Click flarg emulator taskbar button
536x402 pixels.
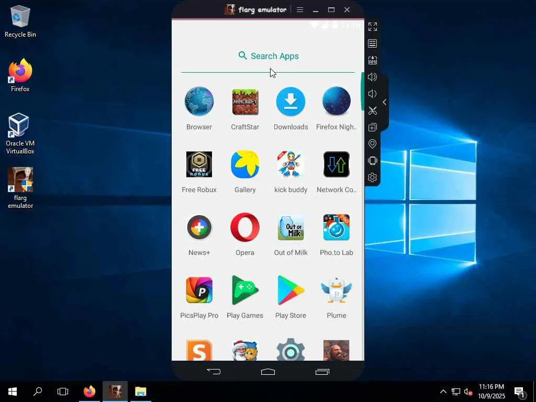[x=115, y=392]
